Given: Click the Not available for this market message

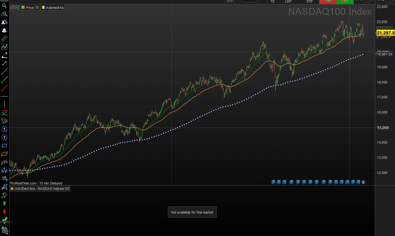Looking at the screenshot, I should coord(192,212).
